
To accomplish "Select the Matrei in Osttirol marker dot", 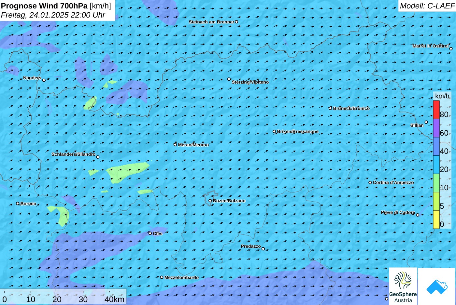I will point(451,49).
